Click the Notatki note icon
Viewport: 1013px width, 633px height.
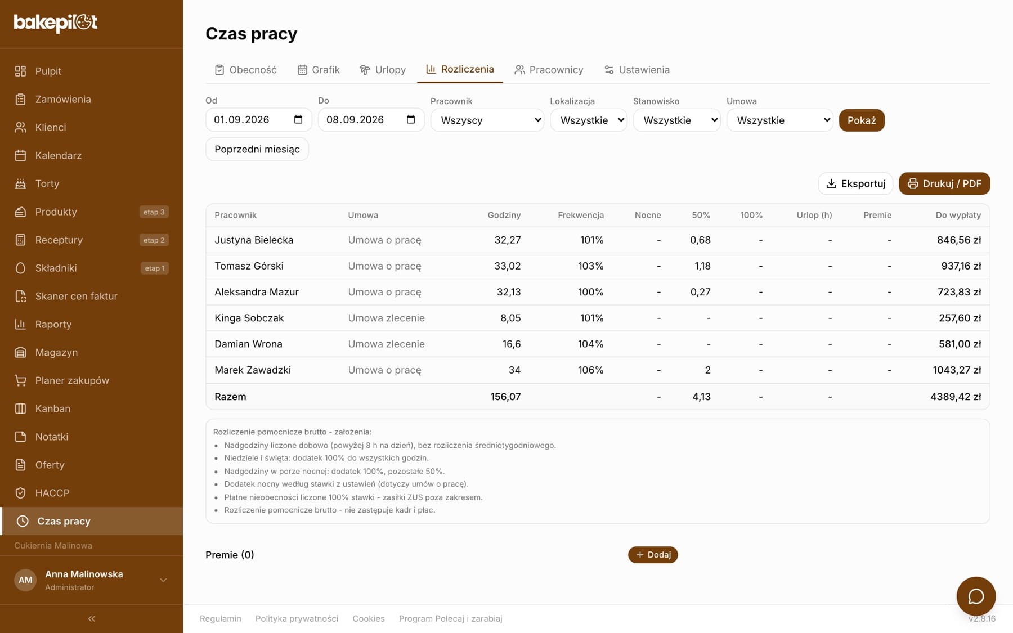click(x=20, y=437)
